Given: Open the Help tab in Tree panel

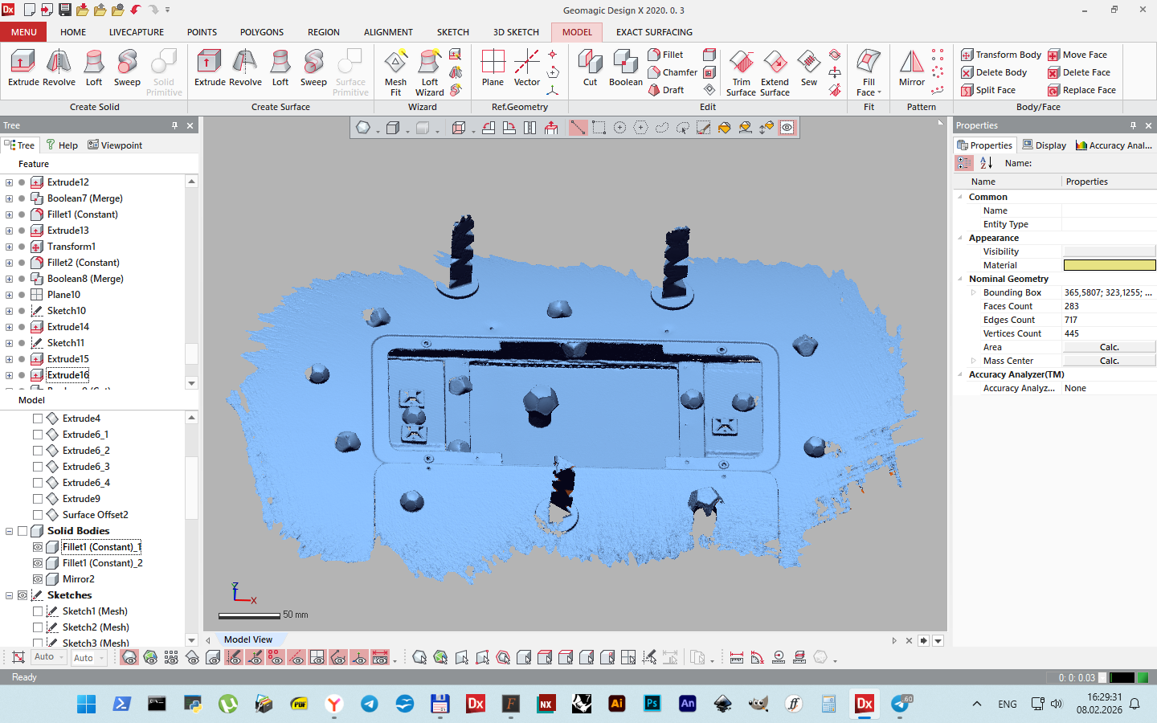Looking at the screenshot, I should [62, 145].
